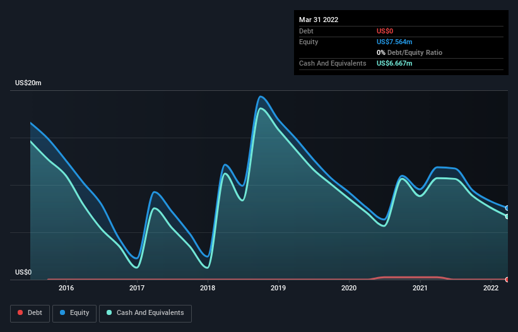Click the Mar 31 2022 tooltip date

[x=319, y=20]
